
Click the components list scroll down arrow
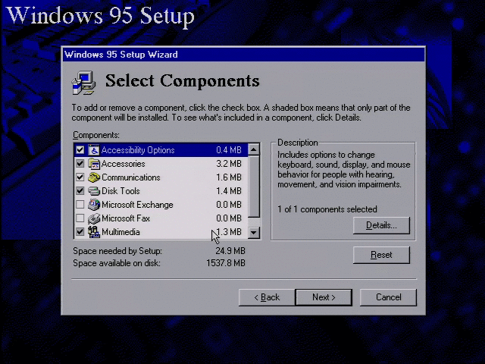click(x=254, y=232)
